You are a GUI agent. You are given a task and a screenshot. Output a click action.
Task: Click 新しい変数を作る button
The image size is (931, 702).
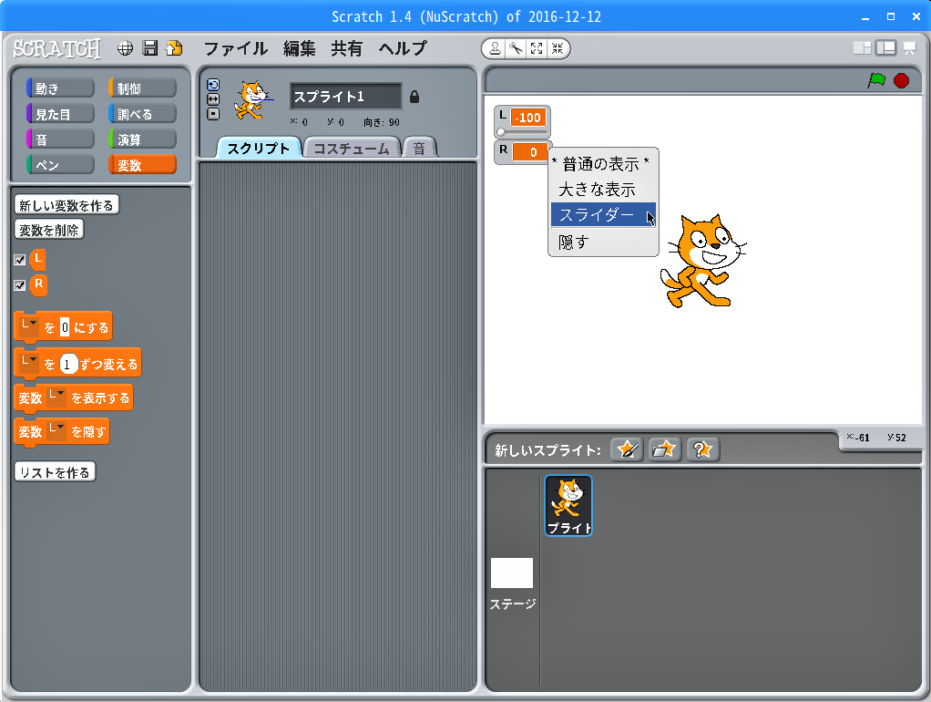click(66, 205)
